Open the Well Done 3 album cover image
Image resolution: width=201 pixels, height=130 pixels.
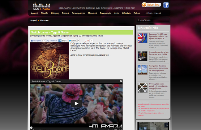(x=49, y=61)
